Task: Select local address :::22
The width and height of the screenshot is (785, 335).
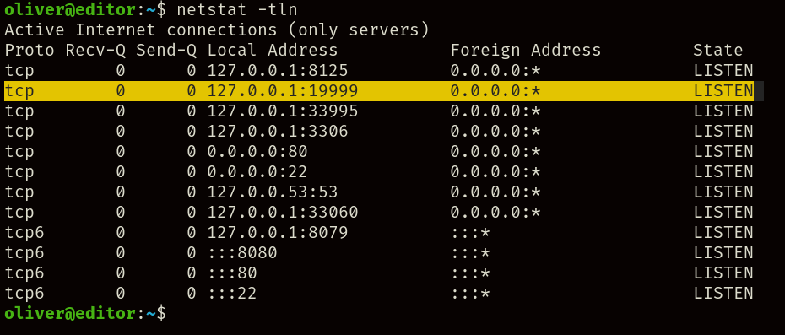Action: [232, 293]
